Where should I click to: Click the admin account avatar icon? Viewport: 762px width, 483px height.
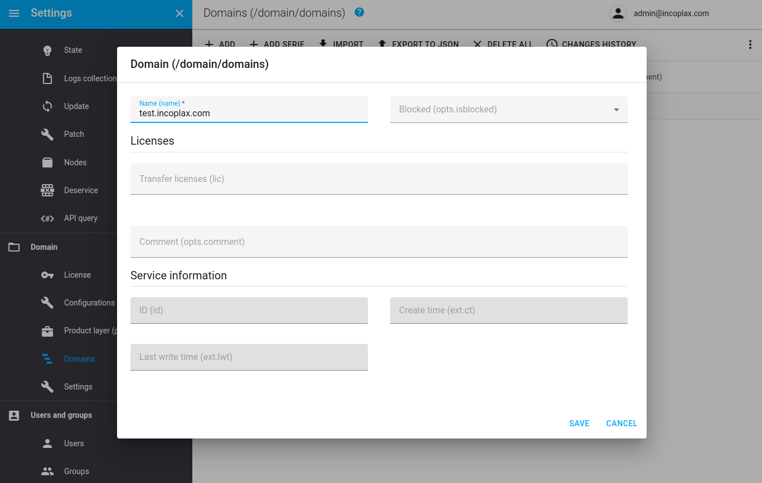618,14
